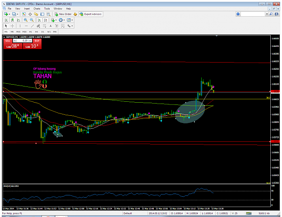Switch to the M5 timeframe
The image size is (282, 217).
tap(12, 32)
